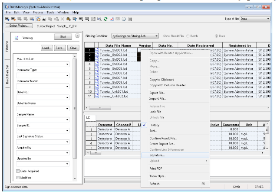Select the Batch radio button

(188, 36)
